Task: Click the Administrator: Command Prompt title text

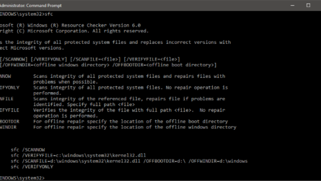Action: 31,5
